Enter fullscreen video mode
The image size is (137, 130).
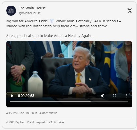[x=114, y=96]
